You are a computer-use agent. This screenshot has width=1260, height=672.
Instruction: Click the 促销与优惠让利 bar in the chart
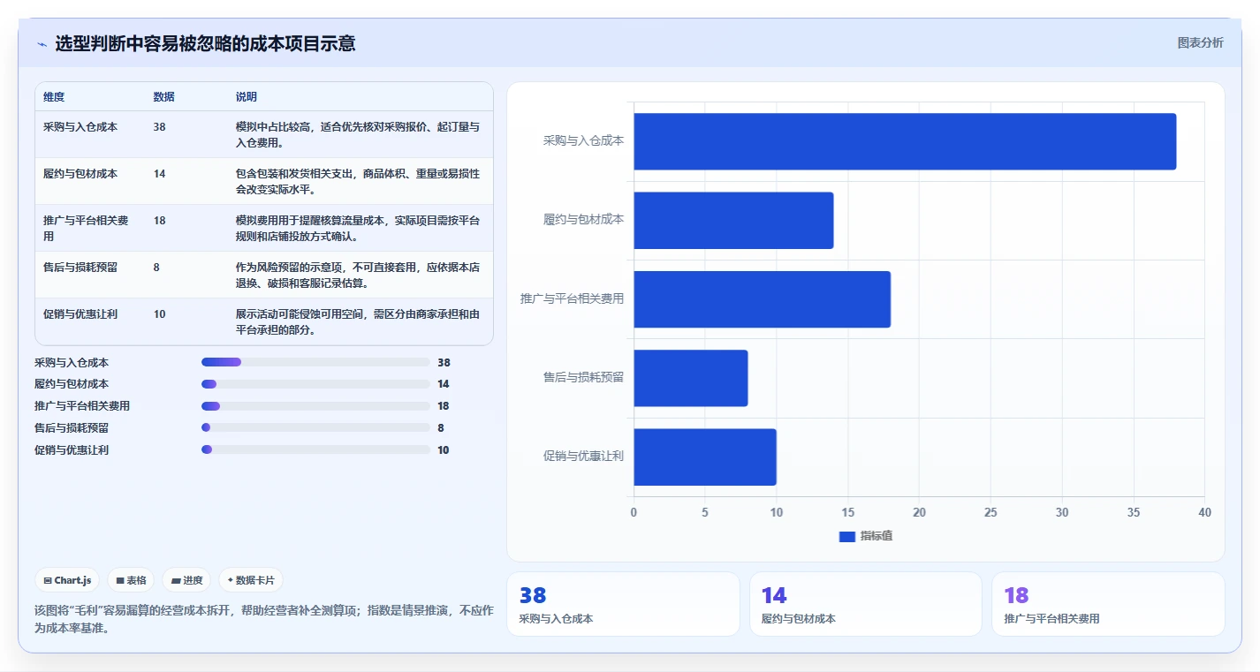point(705,457)
